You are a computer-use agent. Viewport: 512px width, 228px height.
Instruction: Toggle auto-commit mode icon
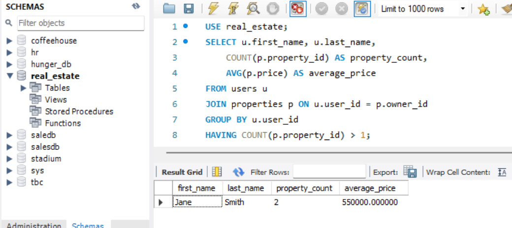point(362,9)
